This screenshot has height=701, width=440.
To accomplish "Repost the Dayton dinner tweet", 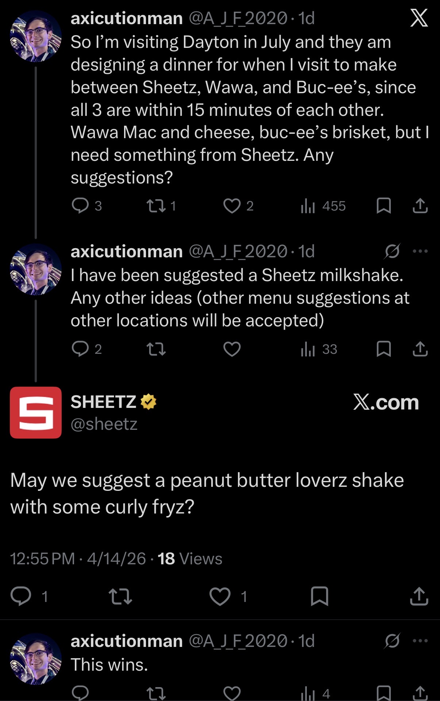I will pos(156,206).
